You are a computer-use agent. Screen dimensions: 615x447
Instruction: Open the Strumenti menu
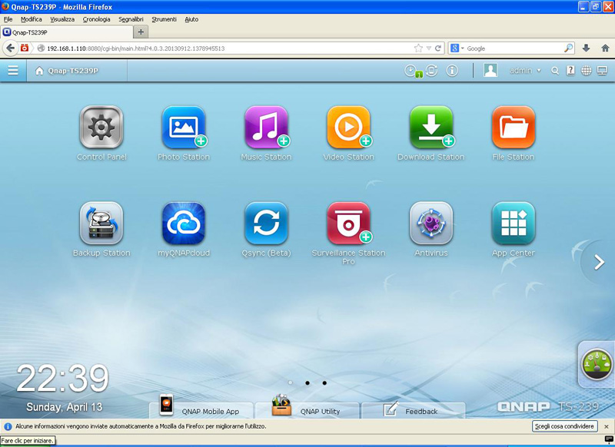(x=164, y=19)
